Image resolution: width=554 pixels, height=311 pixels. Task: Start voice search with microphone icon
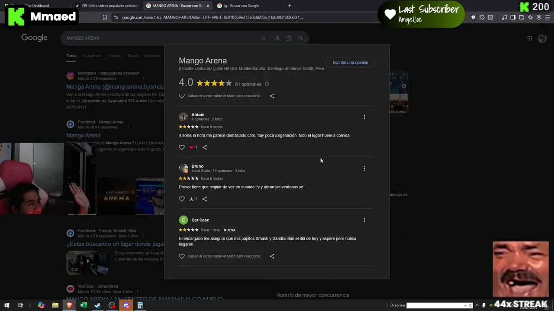tap(277, 38)
